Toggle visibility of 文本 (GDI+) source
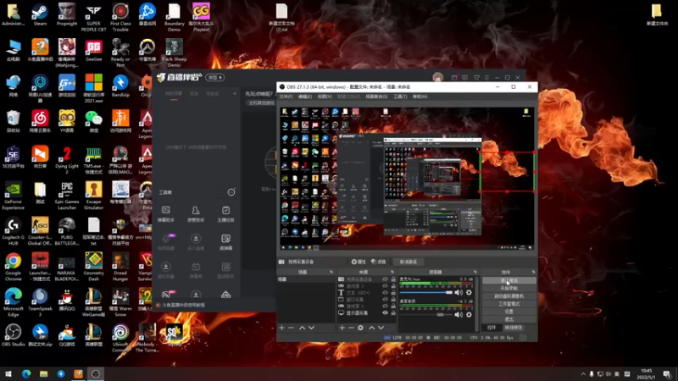The width and height of the screenshot is (678, 381). 385,292
